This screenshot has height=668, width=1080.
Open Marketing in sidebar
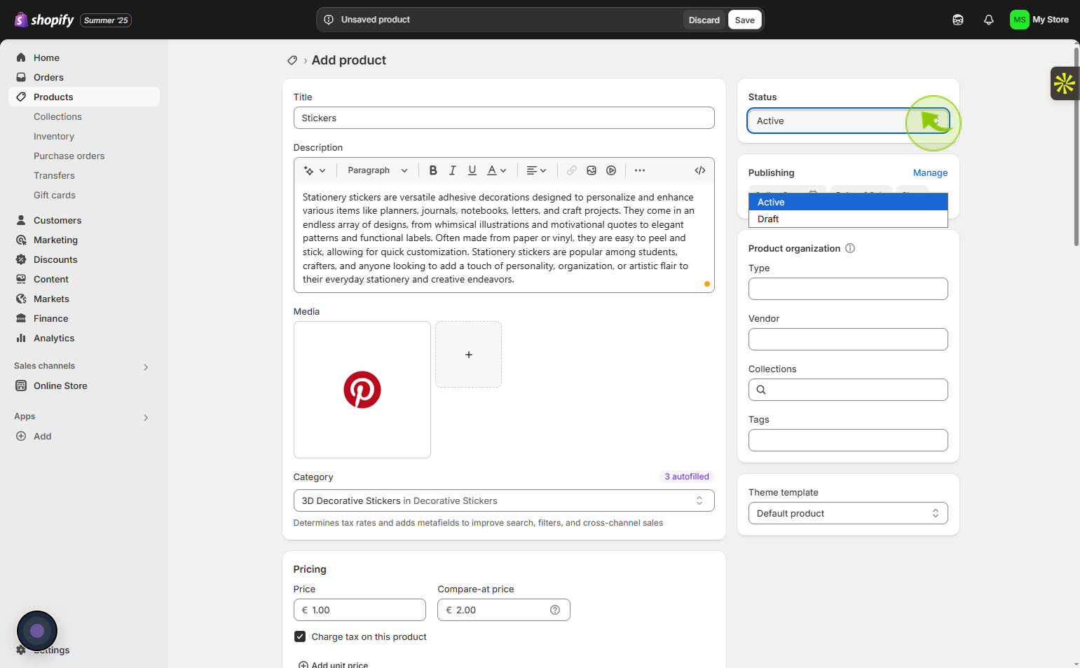tap(84, 240)
